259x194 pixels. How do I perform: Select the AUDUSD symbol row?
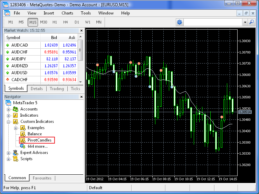click(x=41, y=73)
